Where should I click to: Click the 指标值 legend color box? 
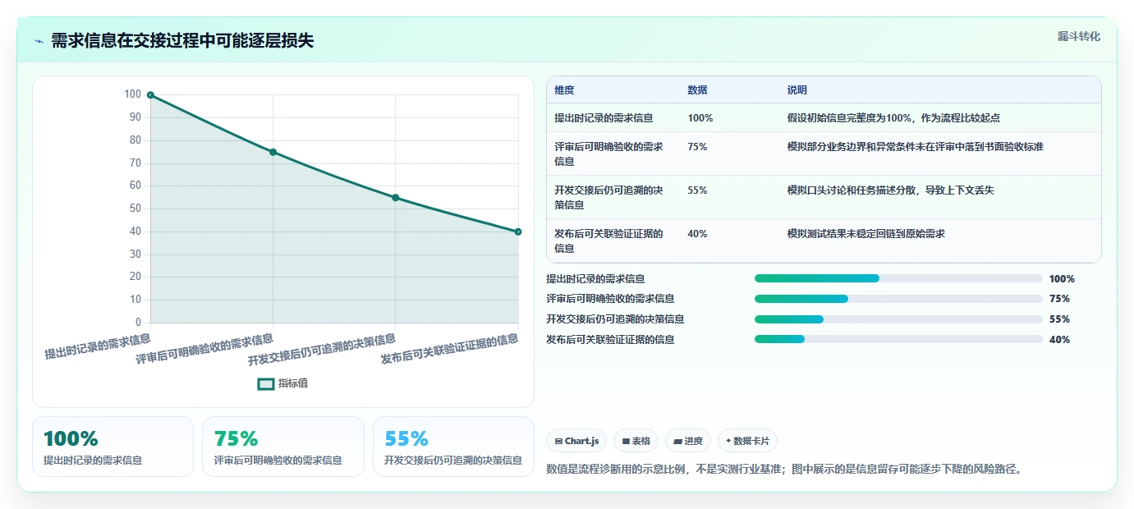(266, 383)
